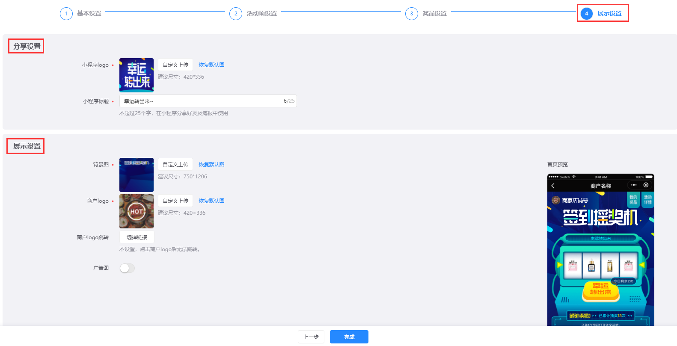Click the back arrow in phone preview
Viewport: 677px width, 346px height.
click(553, 186)
